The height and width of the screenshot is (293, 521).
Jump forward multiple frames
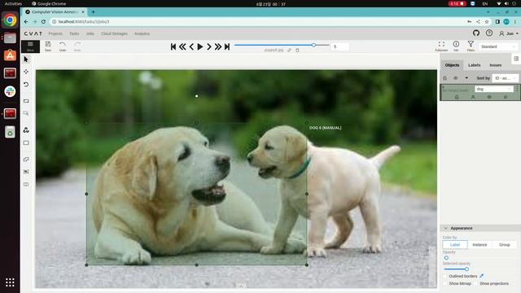[218, 47]
